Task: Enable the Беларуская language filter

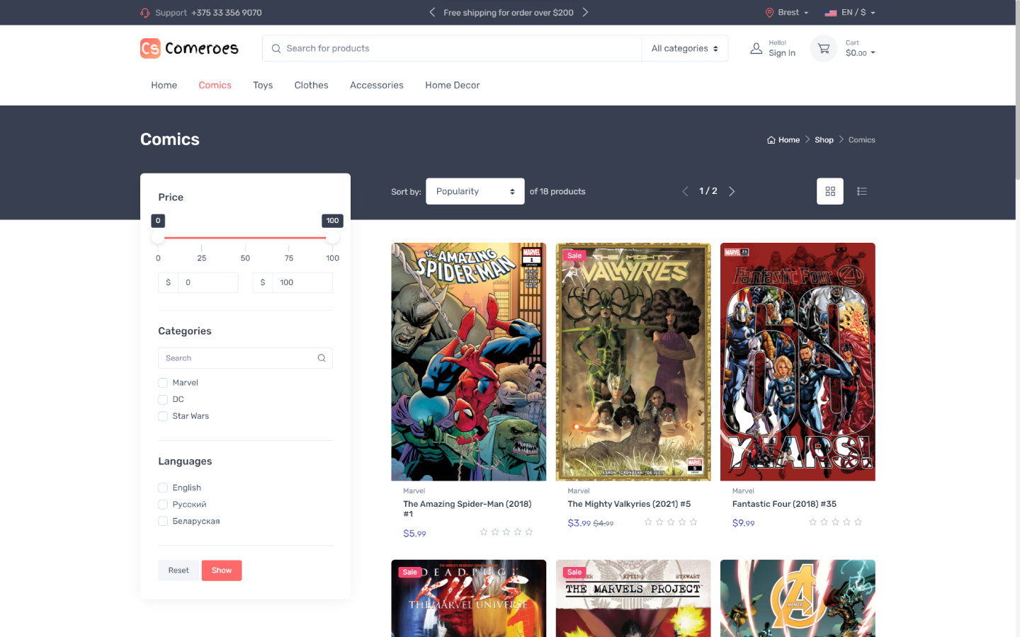Action: coord(163,521)
